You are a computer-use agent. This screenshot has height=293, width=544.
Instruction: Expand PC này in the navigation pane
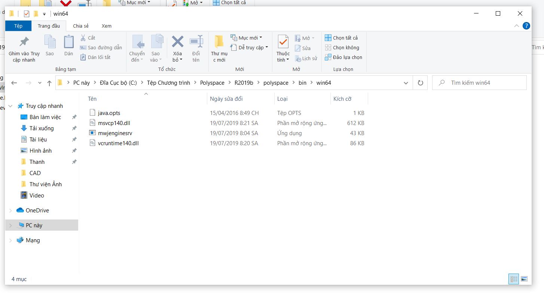tap(10, 225)
